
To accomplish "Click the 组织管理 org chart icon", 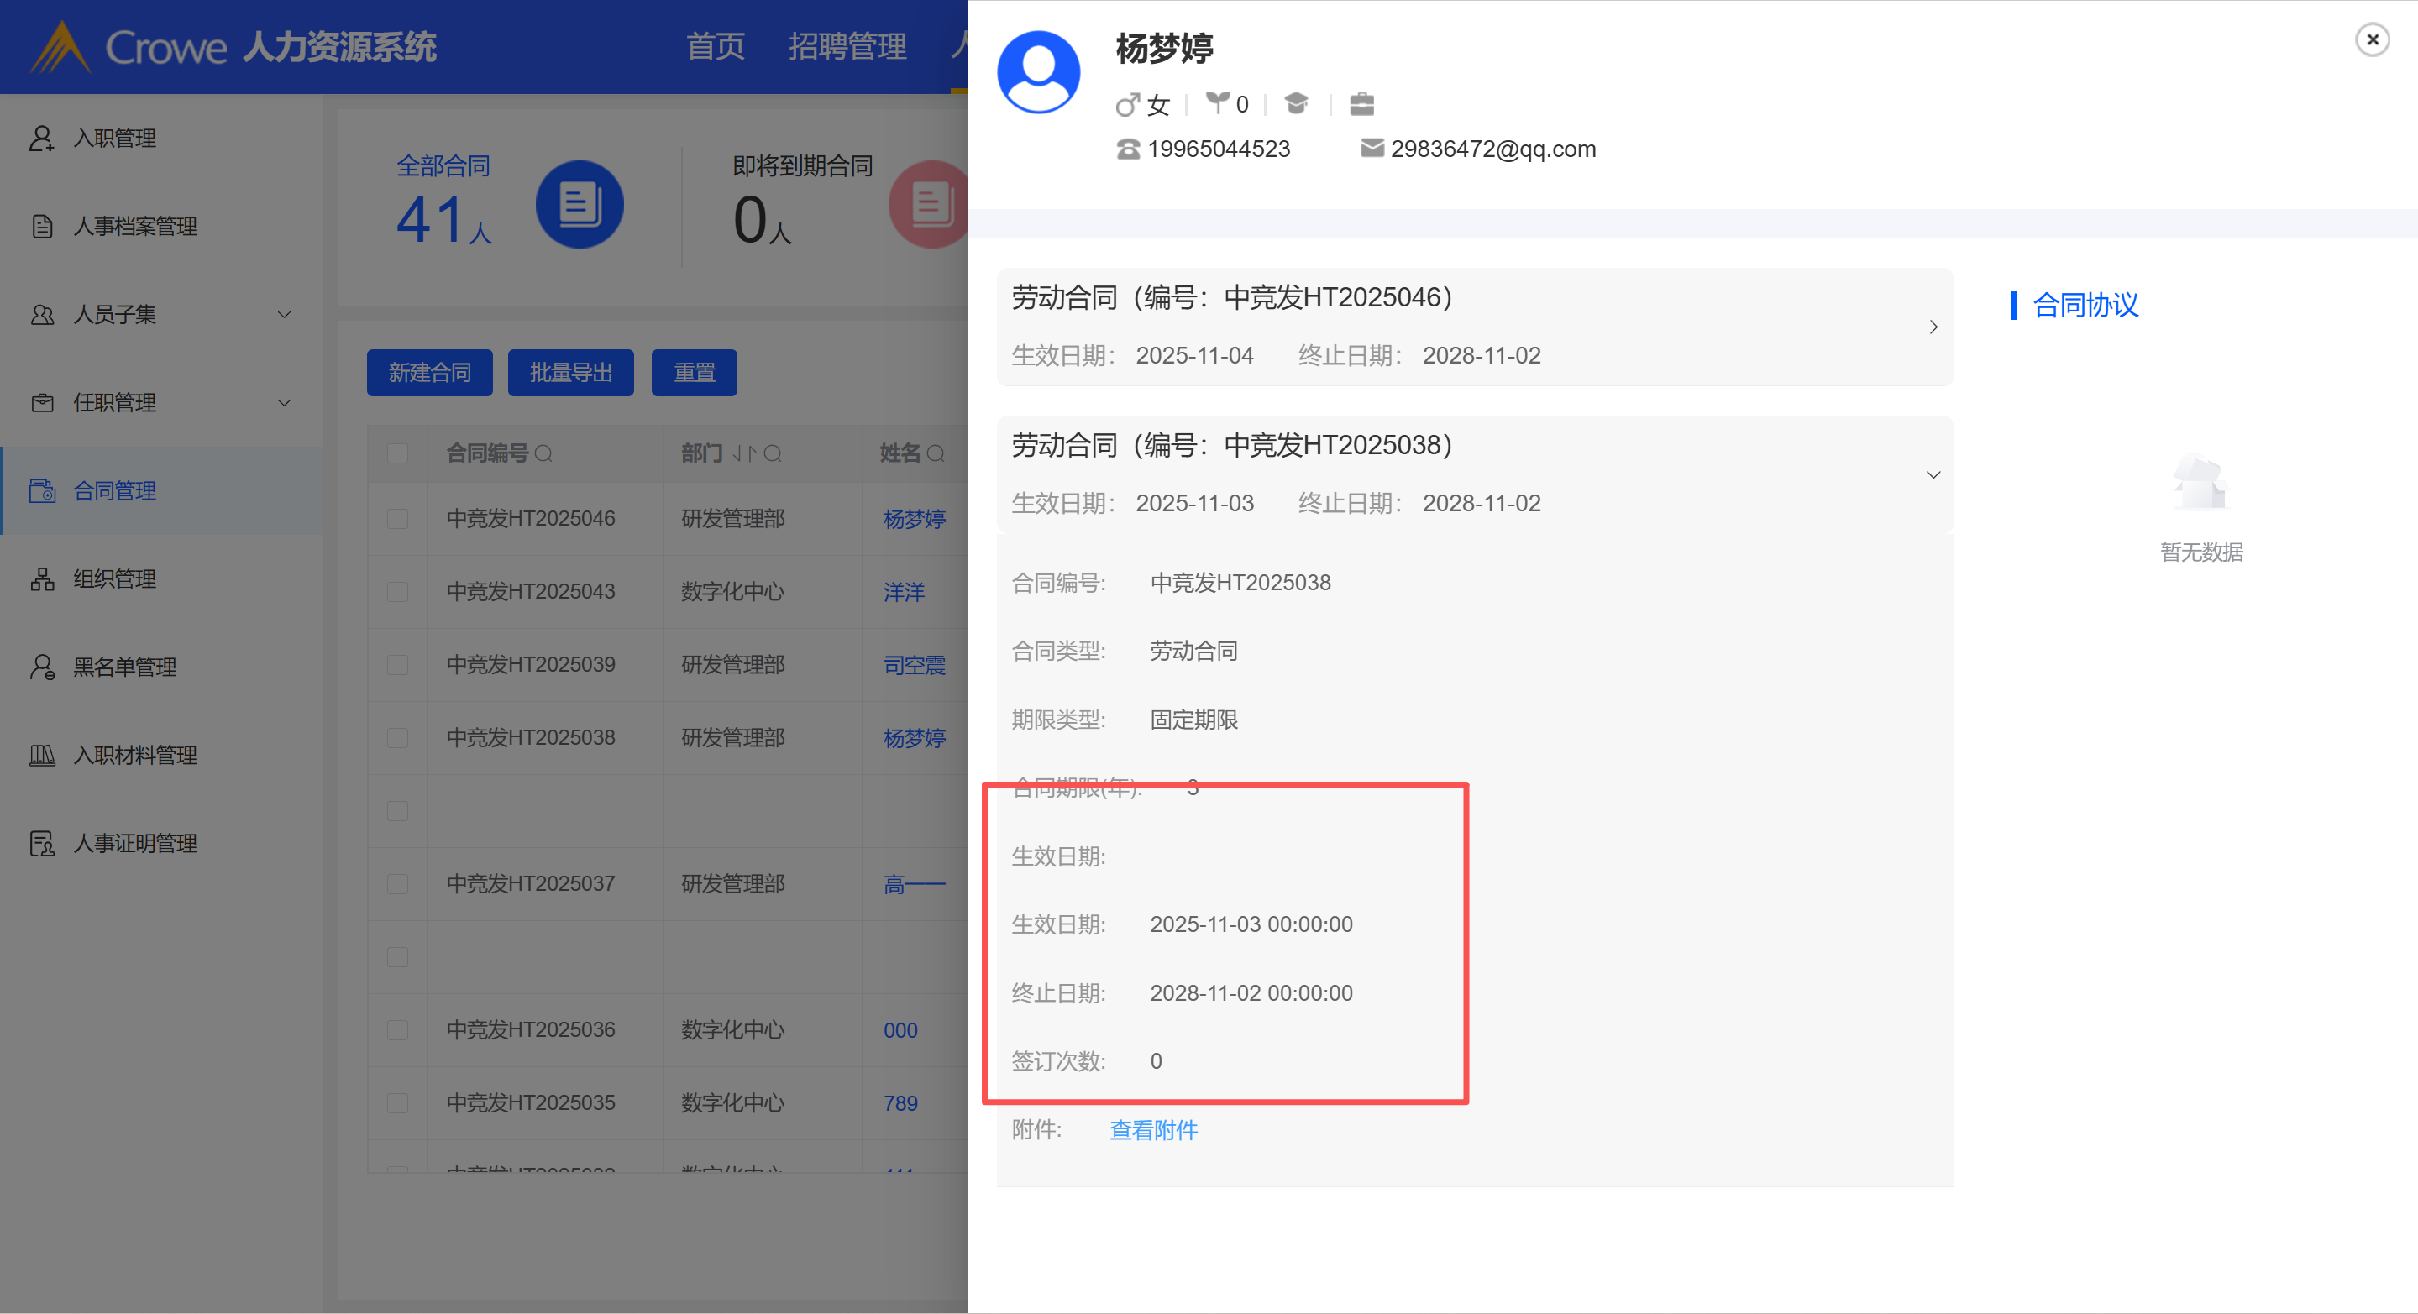I will point(41,579).
